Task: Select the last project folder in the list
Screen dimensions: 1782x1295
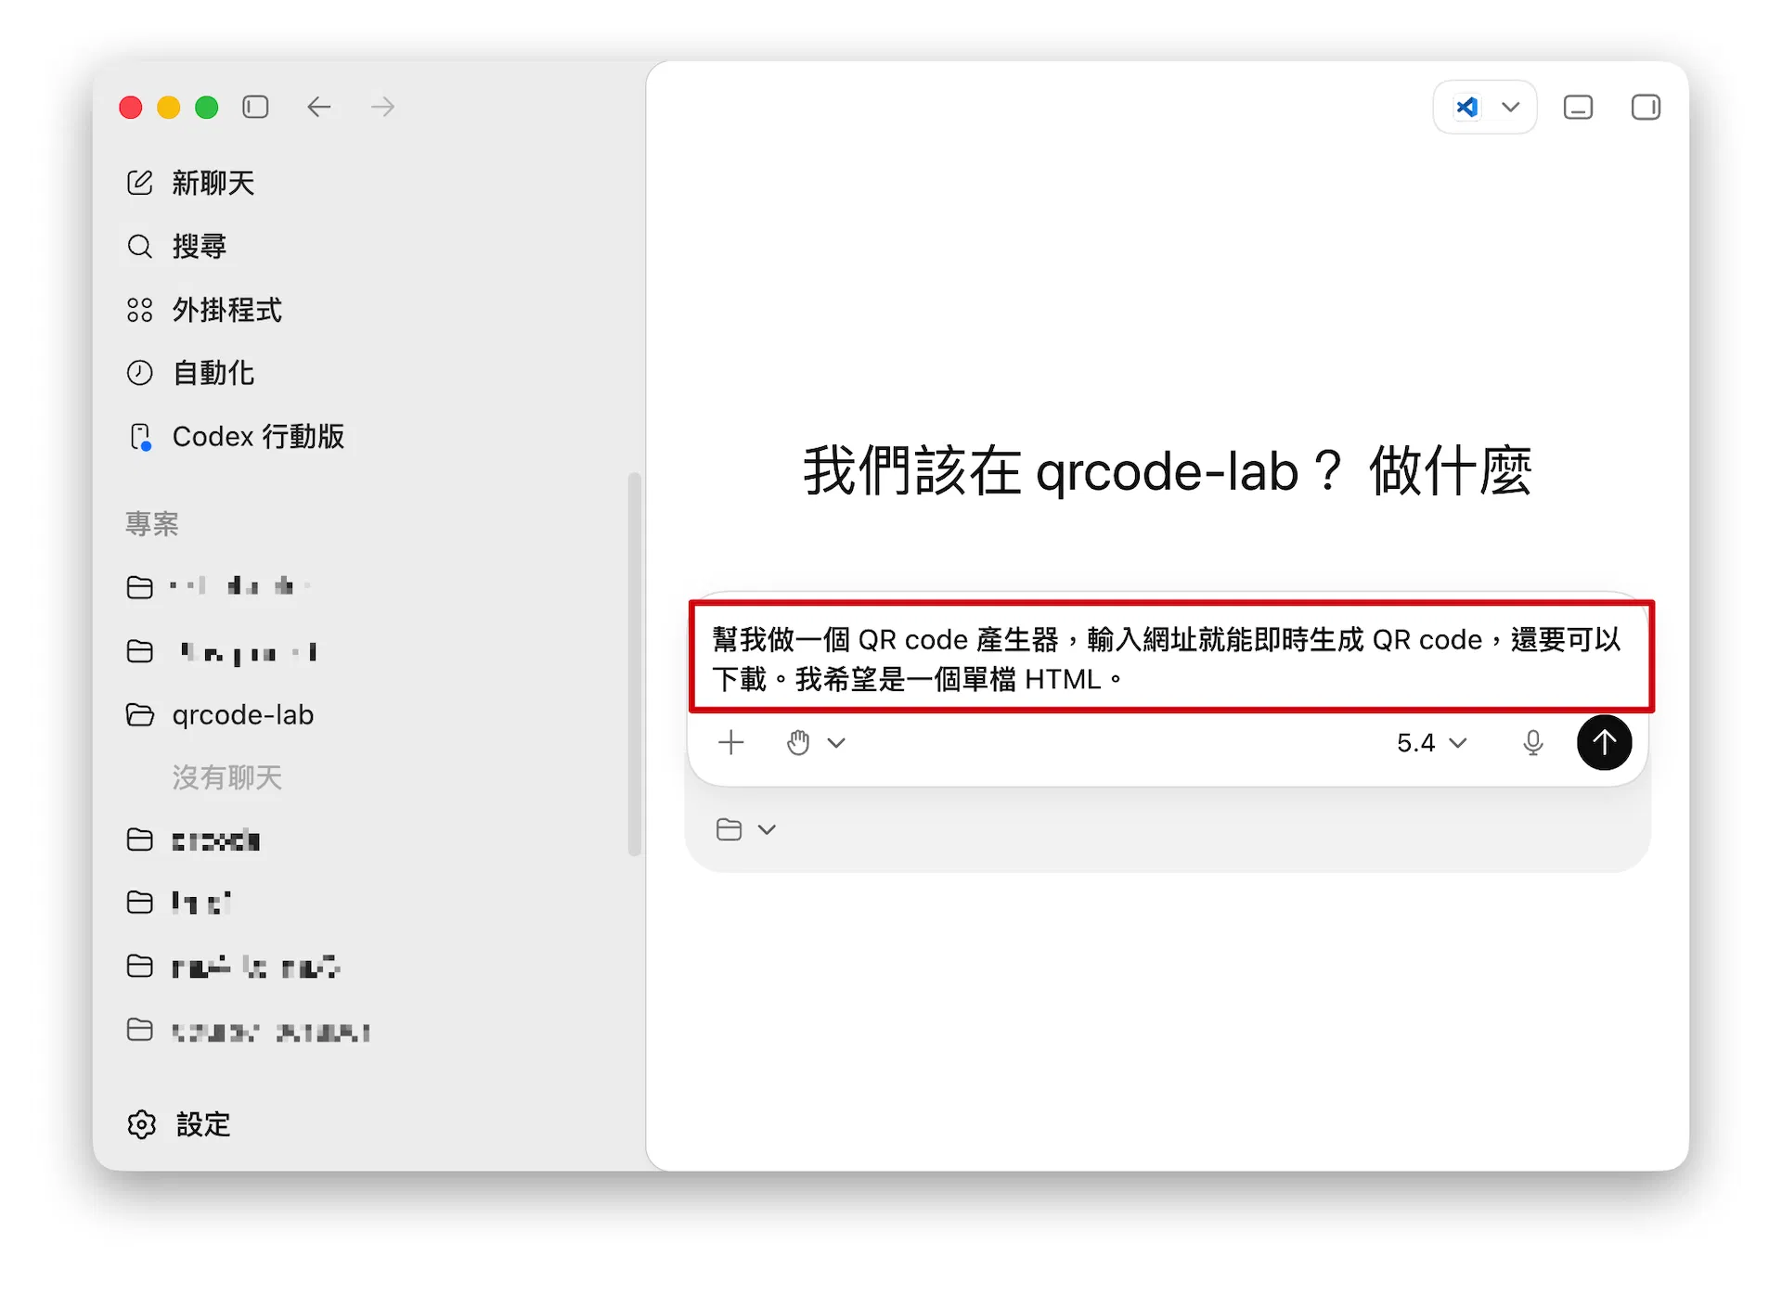Action: pyautogui.click(x=249, y=1031)
